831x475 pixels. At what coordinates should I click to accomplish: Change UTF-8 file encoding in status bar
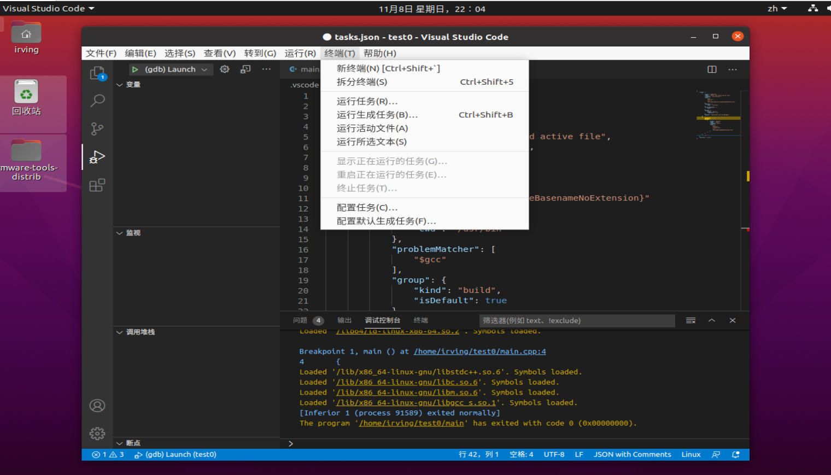(x=554, y=455)
